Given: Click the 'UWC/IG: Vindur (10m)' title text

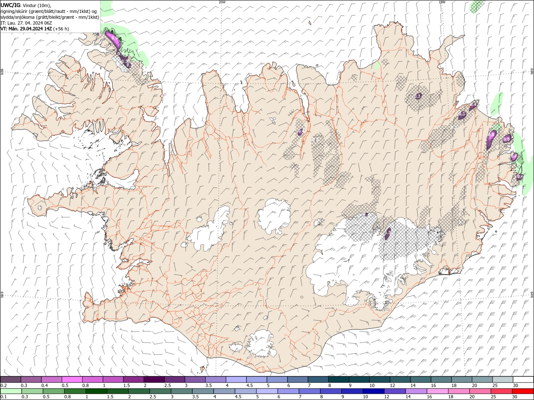Looking at the screenshot, I should point(26,5).
